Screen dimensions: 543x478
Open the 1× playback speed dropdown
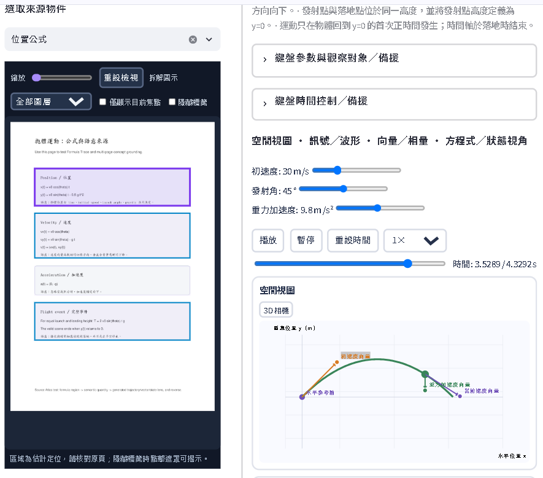pyautogui.click(x=415, y=240)
